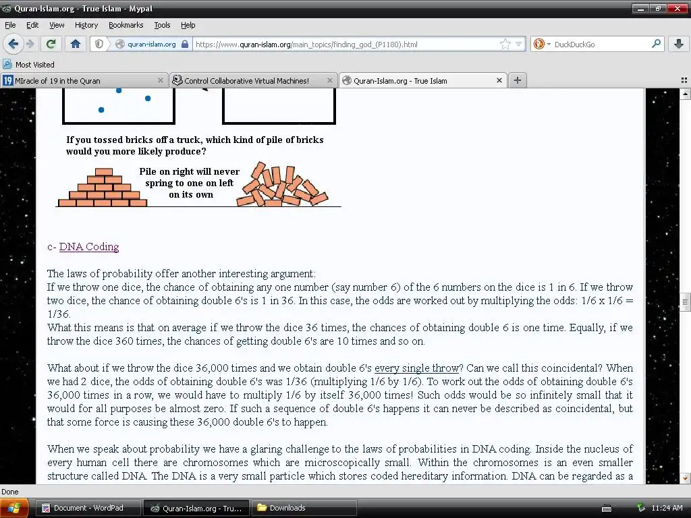The width and height of the screenshot is (691, 518).
Task: Click the 'Pile on right will never' caption
Action: 190,171
